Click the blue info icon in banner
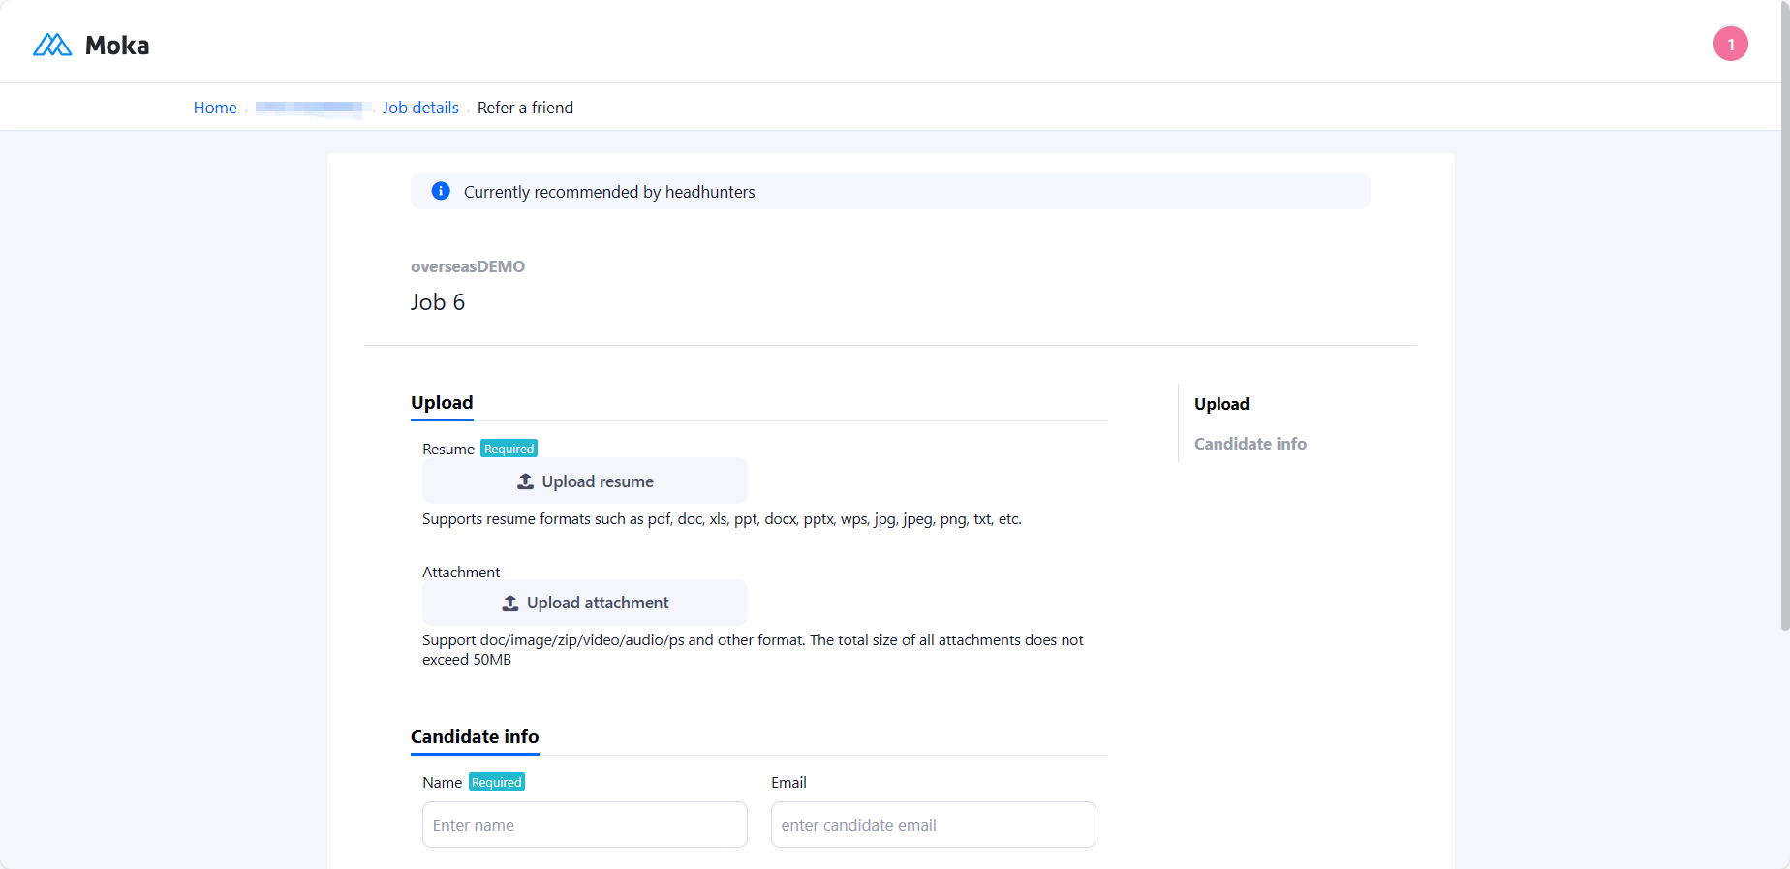The image size is (1790, 869). pos(441,191)
